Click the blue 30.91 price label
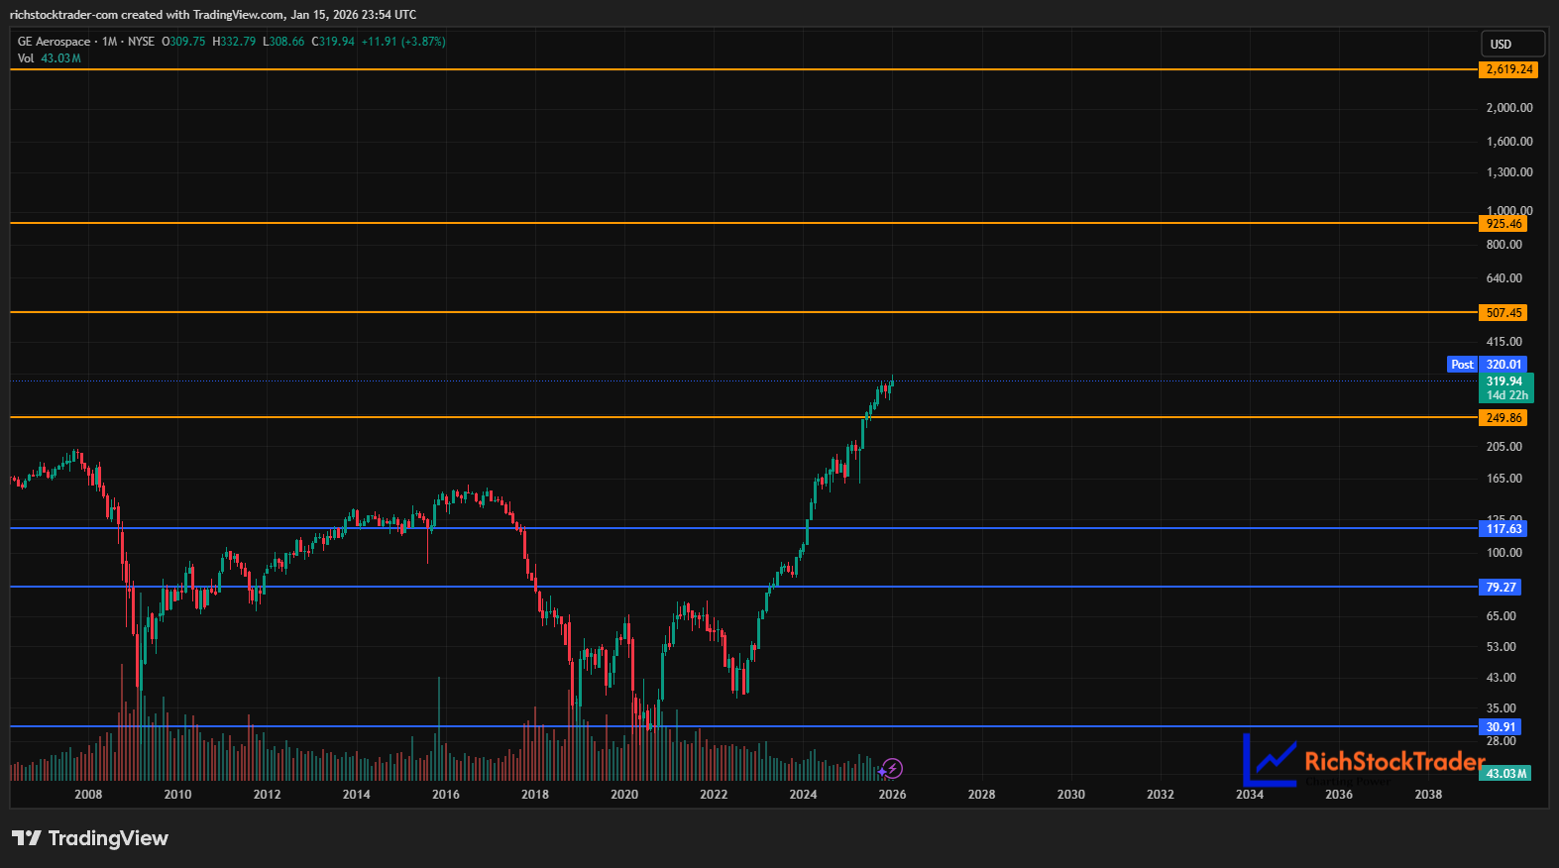The width and height of the screenshot is (1559, 868). [1501, 727]
